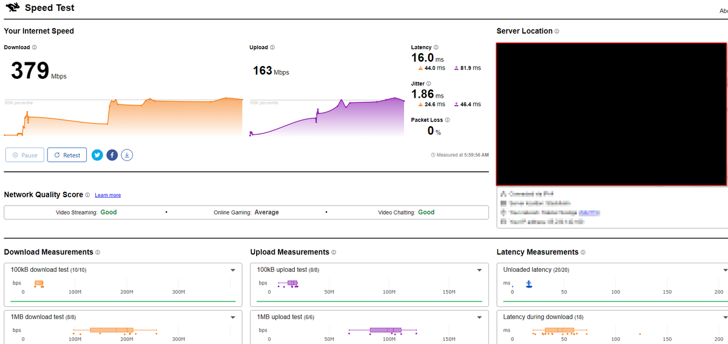Click the Speed Test logo icon
The height and width of the screenshot is (344, 728).
12,8
